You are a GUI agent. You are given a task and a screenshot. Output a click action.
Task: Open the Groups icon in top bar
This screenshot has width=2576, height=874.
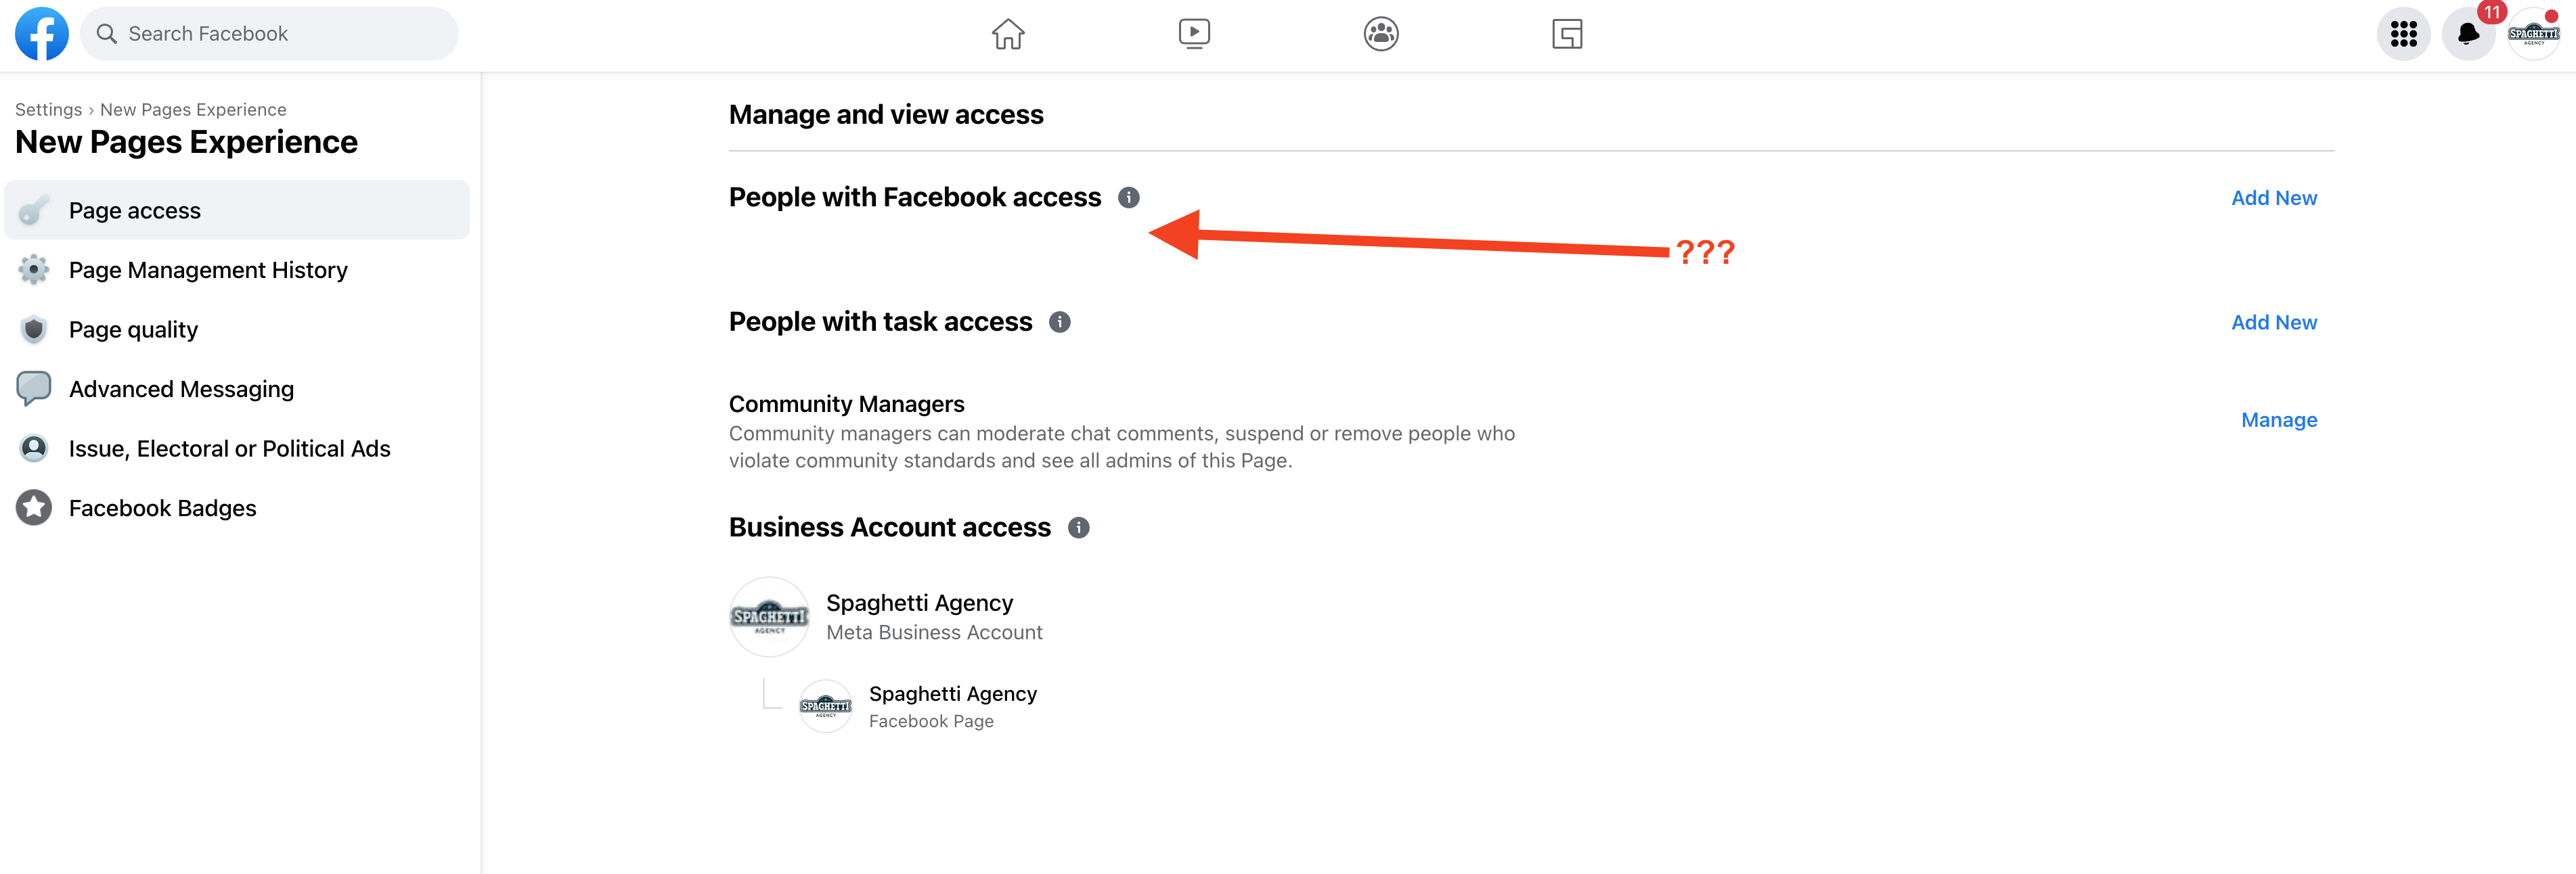coord(1381,34)
